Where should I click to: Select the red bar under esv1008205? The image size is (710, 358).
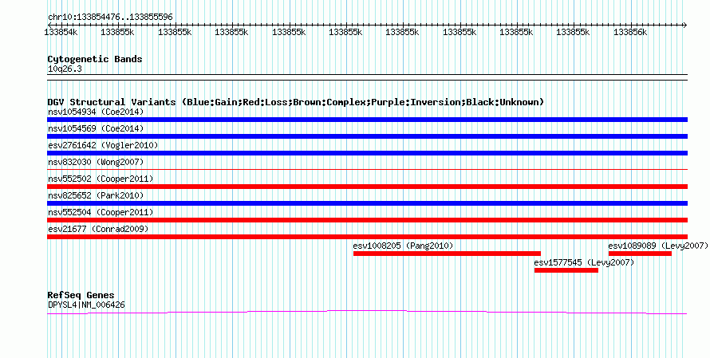click(x=447, y=254)
